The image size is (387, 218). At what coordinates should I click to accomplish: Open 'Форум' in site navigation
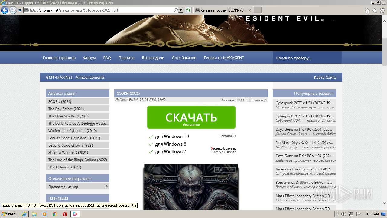(x=89, y=58)
